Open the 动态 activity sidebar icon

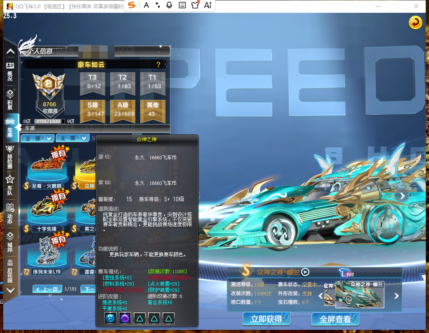10,214
